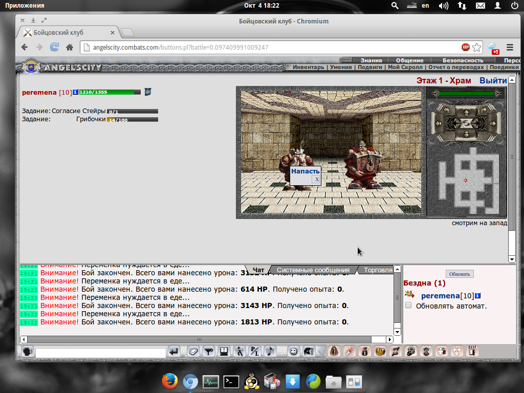Click the handshake icon in bottom toolbar

tap(380, 351)
